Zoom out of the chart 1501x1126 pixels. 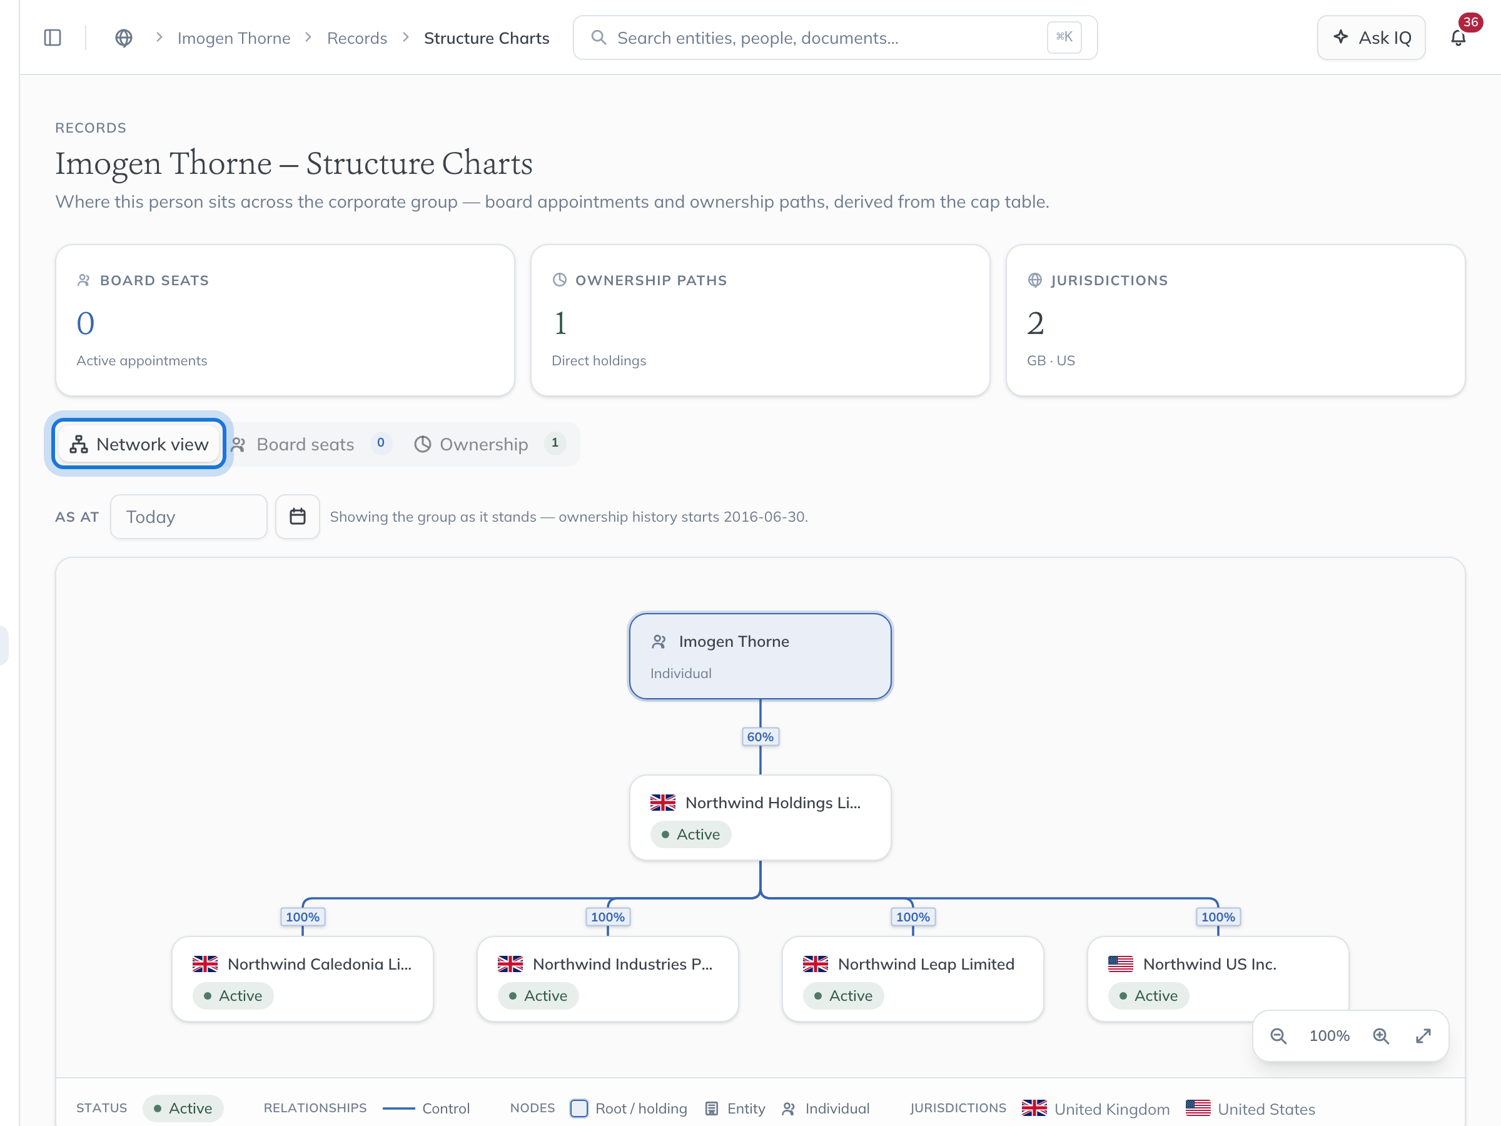point(1278,1035)
